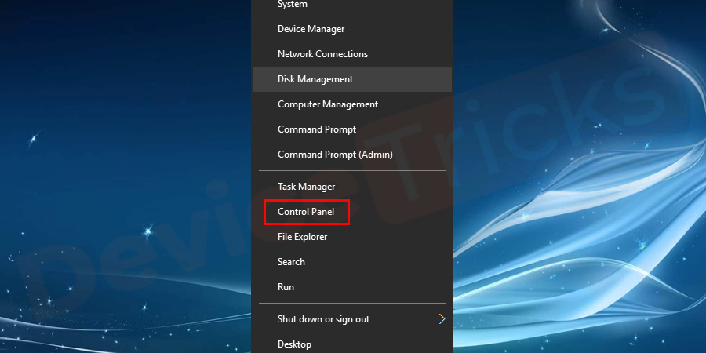The image size is (706, 353).
Task: Open the Run dialog entry
Action: (x=286, y=287)
